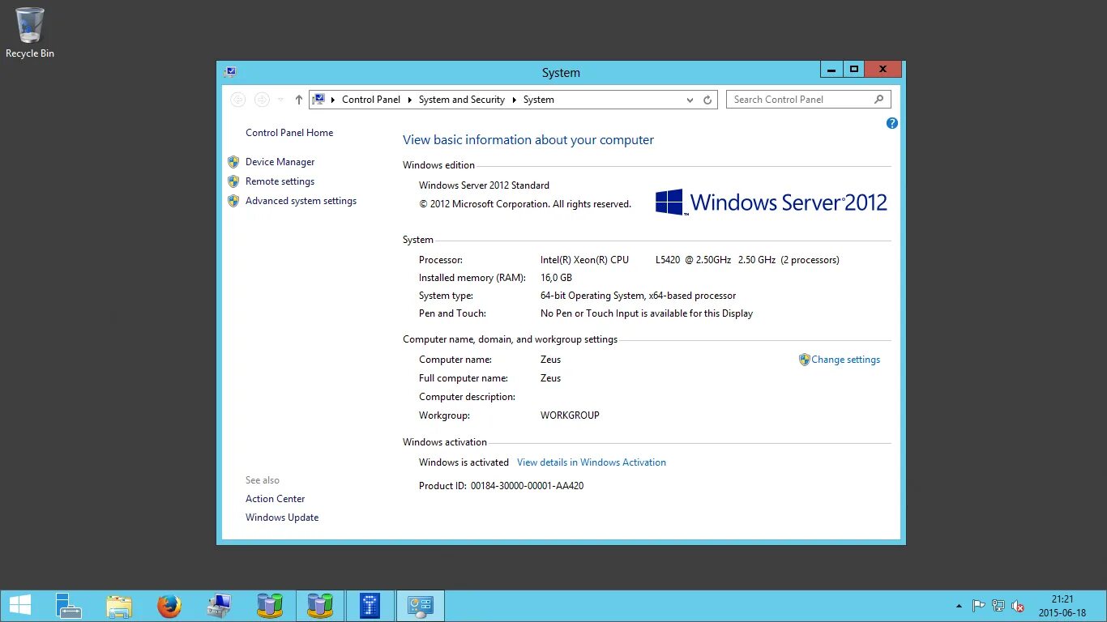Expand breadcrumb arrow after Control Panel
The height and width of the screenshot is (622, 1107).
[x=410, y=100]
